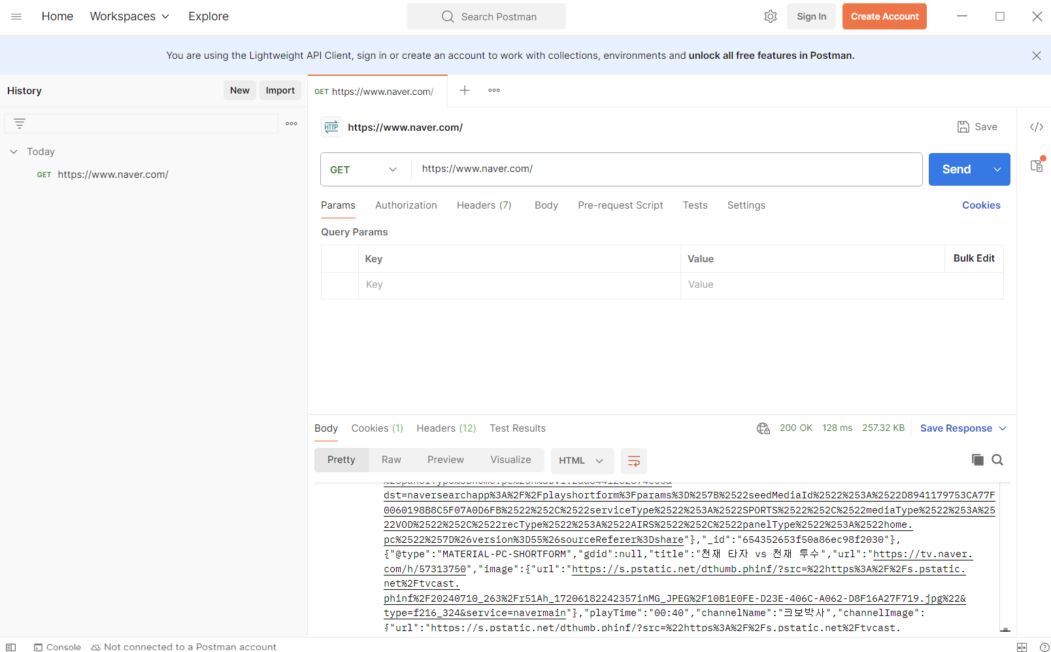1051x652 pixels.
Task: Open the code snippet panel icon
Action: click(x=1036, y=127)
